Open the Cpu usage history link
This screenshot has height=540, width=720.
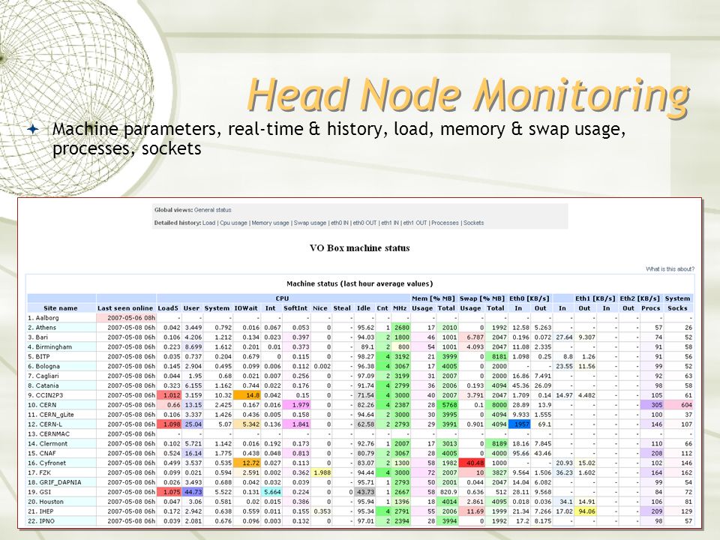[233, 223]
